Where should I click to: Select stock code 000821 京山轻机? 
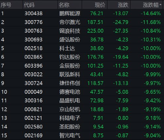tap(33, 109)
